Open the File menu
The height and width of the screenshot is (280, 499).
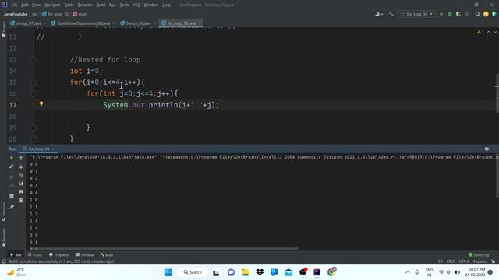(x=14, y=5)
